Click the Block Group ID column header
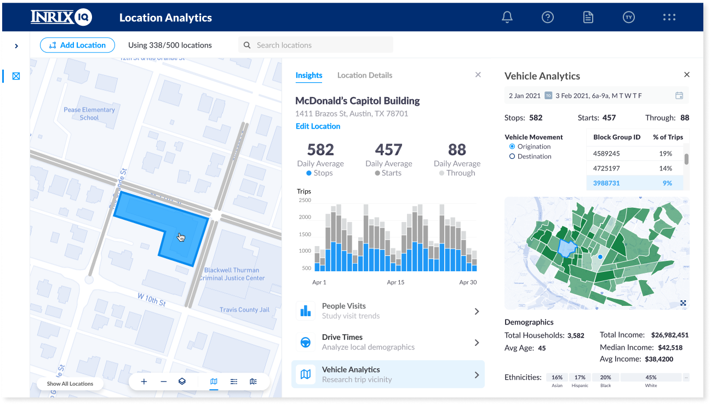The width and height of the screenshot is (711, 405). (617, 137)
